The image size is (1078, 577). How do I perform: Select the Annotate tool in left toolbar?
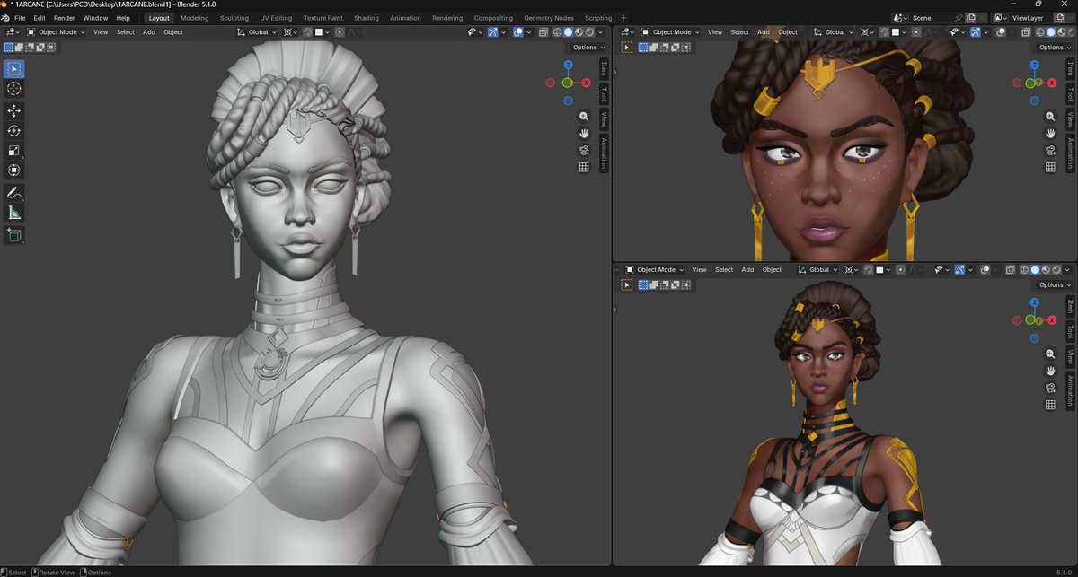pos(13,193)
